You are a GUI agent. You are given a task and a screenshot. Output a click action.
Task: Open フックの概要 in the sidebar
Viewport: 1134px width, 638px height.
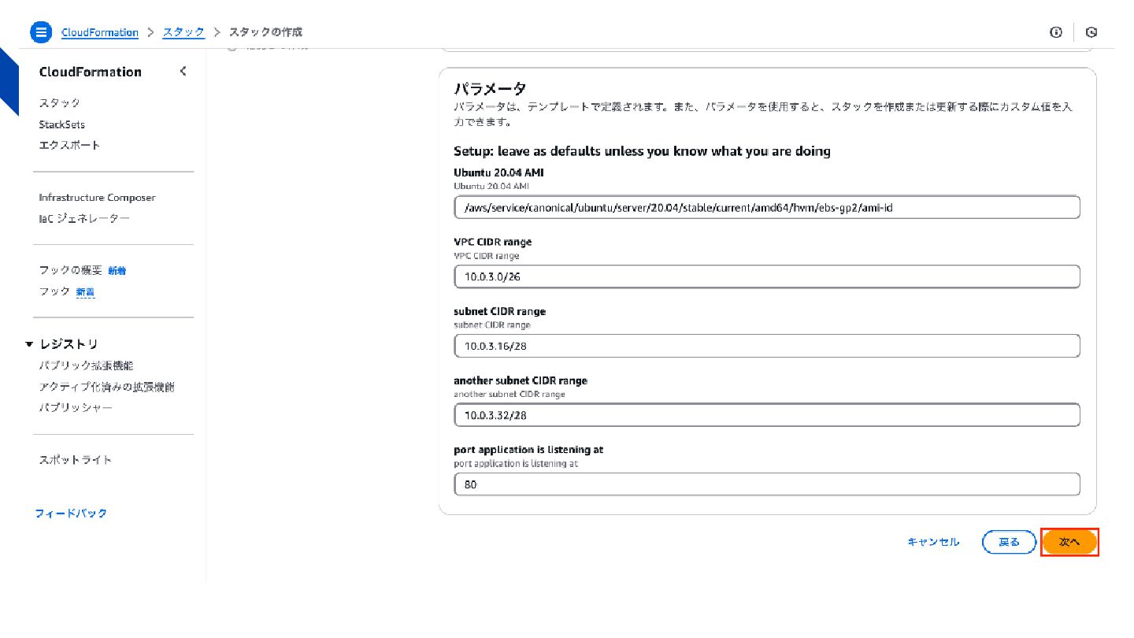coord(71,270)
